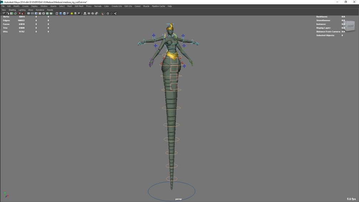Open the Normals menu
The image size is (359, 202).
coord(98,6)
